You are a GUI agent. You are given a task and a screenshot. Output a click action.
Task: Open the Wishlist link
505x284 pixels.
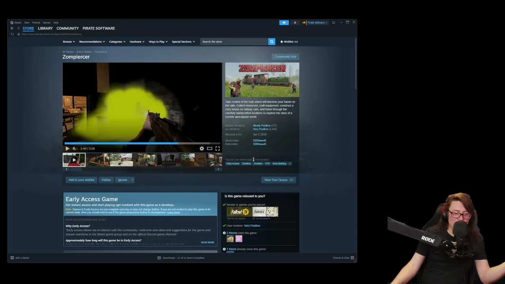289,41
